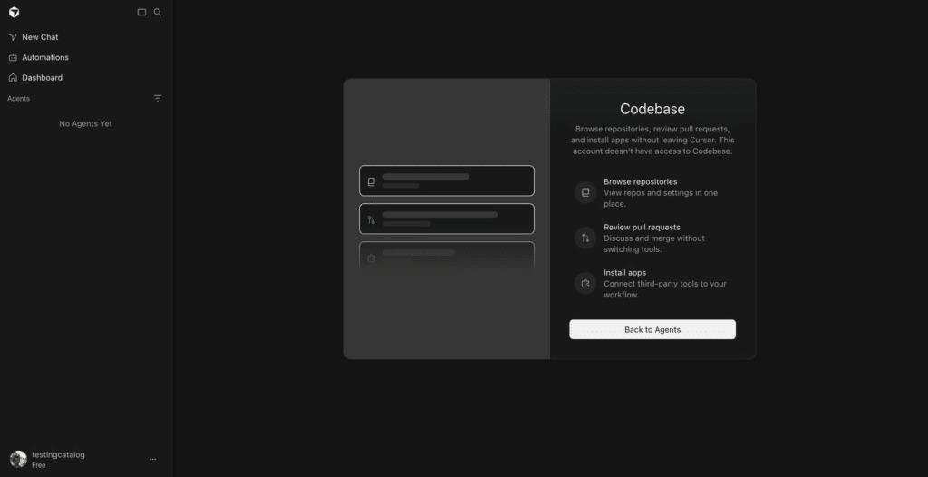Click the Free plan label
Image resolution: width=928 pixels, height=477 pixels.
tap(39, 465)
